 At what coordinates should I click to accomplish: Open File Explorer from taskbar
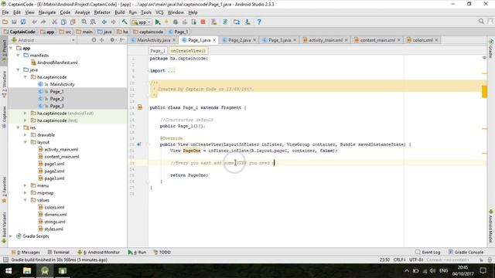(x=27, y=271)
